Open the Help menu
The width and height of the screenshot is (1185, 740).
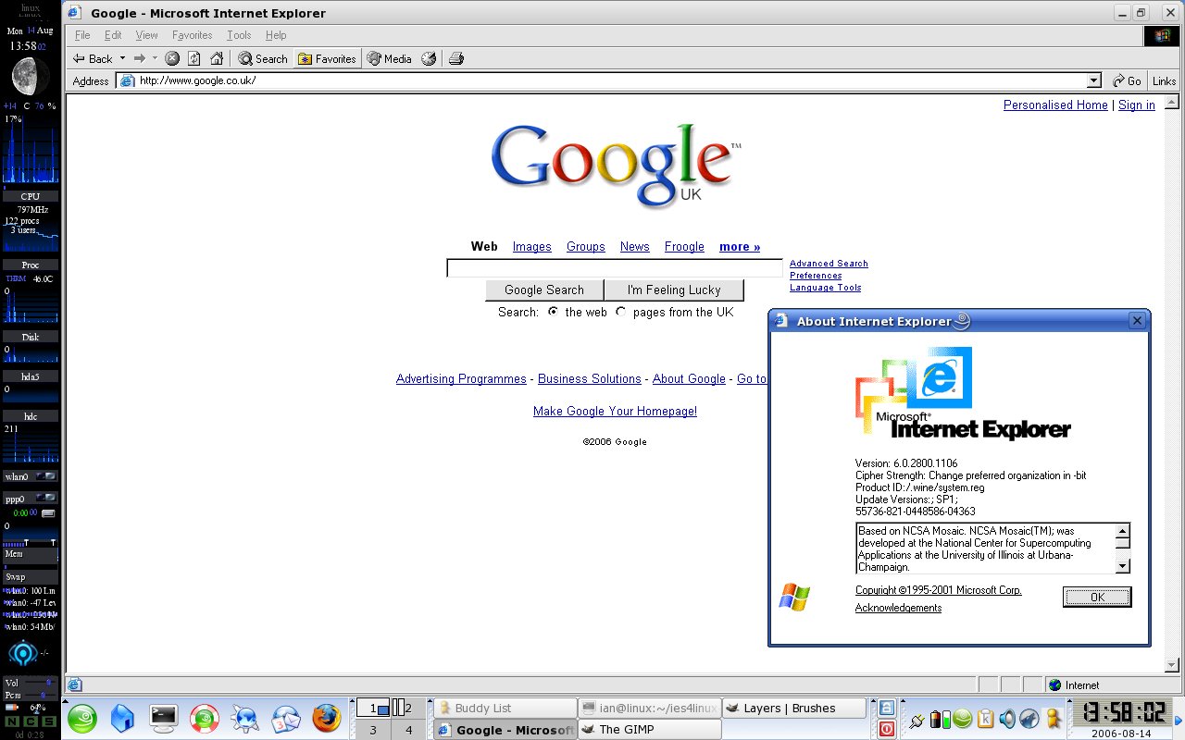click(x=276, y=35)
